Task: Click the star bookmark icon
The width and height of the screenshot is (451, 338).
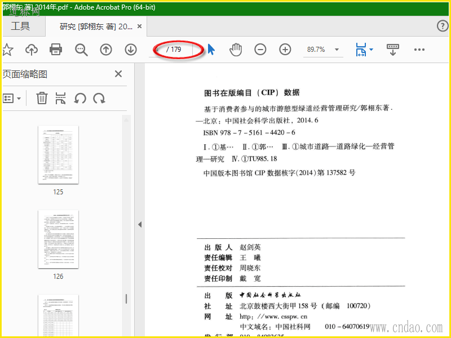Action: pyautogui.click(x=7, y=50)
